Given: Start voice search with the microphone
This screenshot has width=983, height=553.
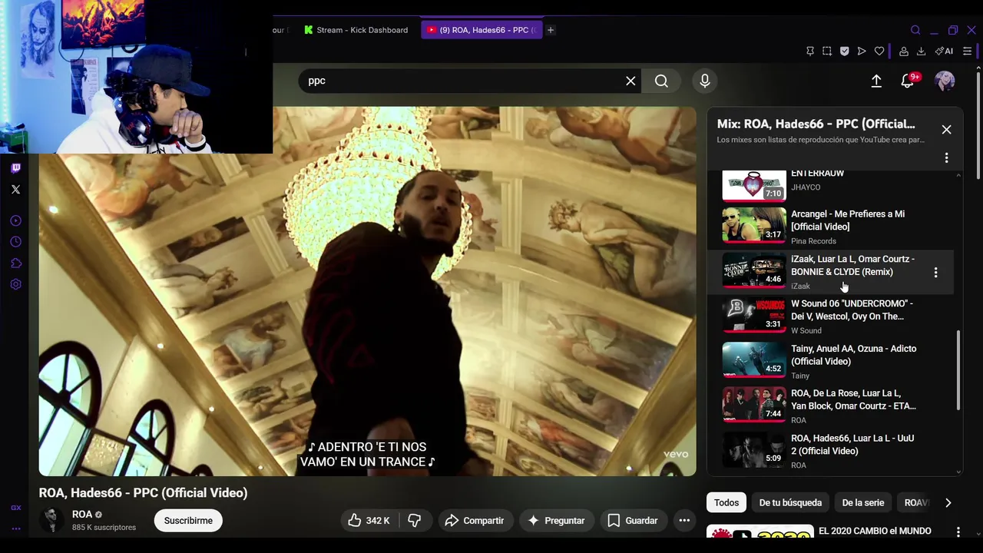Looking at the screenshot, I should 705,81.
